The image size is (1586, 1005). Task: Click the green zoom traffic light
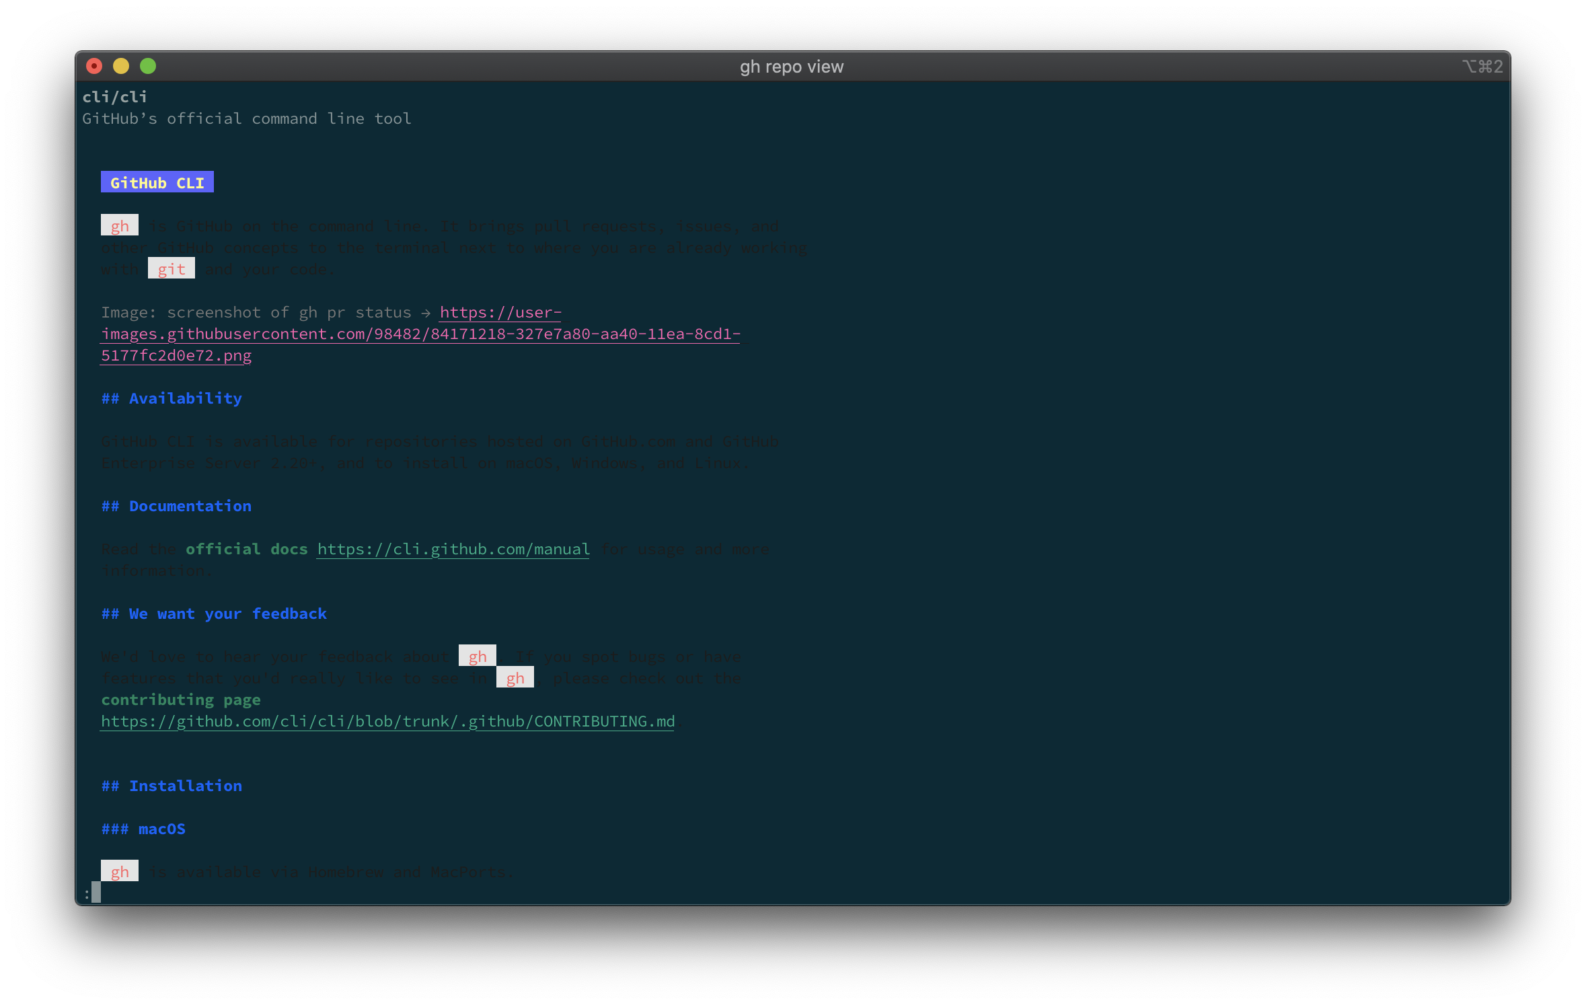(148, 66)
